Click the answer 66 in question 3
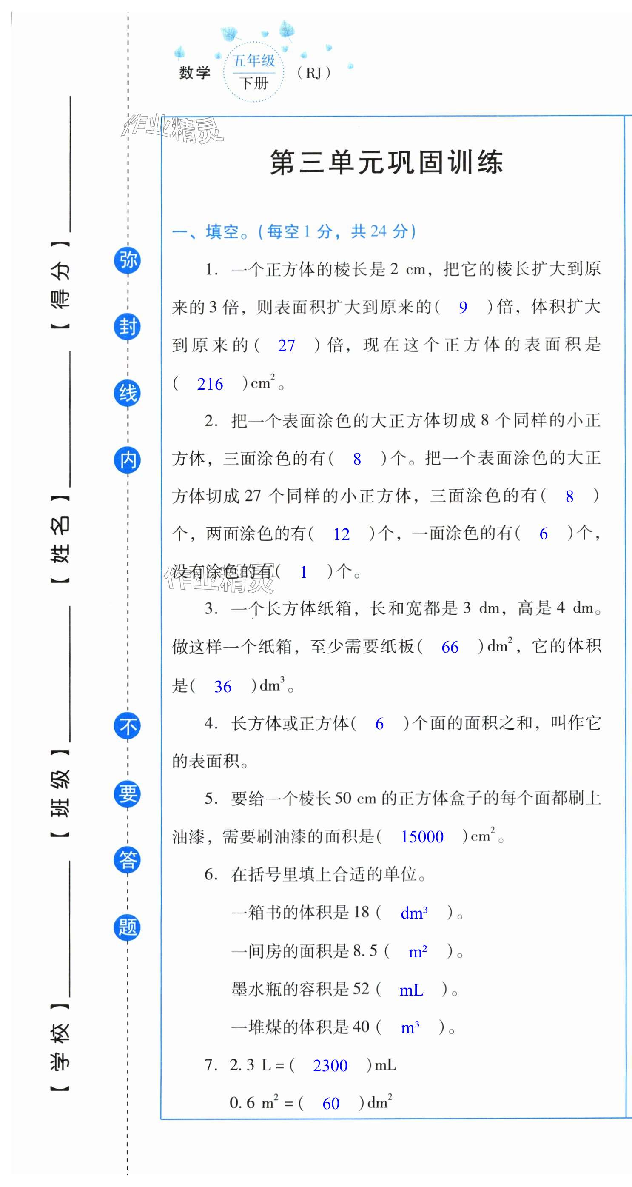 (x=450, y=648)
